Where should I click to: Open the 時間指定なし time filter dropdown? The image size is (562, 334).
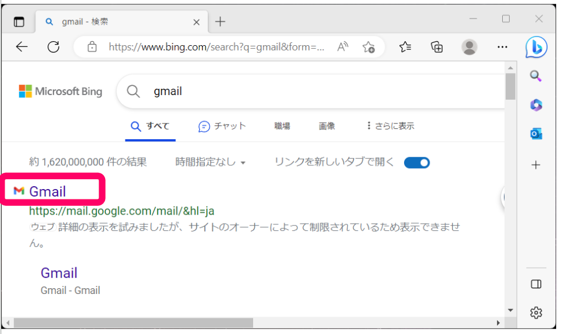(x=211, y=162)
